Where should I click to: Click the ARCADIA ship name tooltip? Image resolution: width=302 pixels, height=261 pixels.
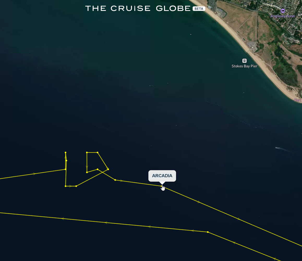click(162, 176)
